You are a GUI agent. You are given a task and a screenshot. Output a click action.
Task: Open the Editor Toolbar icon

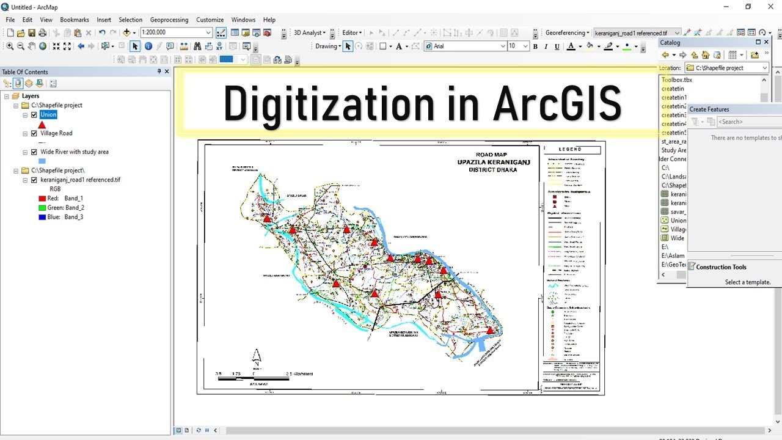(x=221, y=33)
